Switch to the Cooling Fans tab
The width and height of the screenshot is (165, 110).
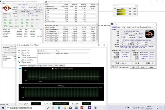click(x=32, y=65)
